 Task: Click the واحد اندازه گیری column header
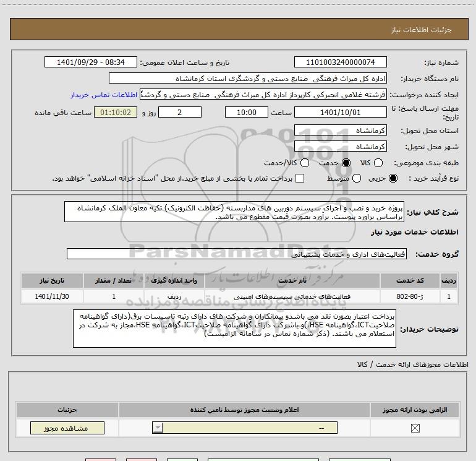tap(174, 280)
